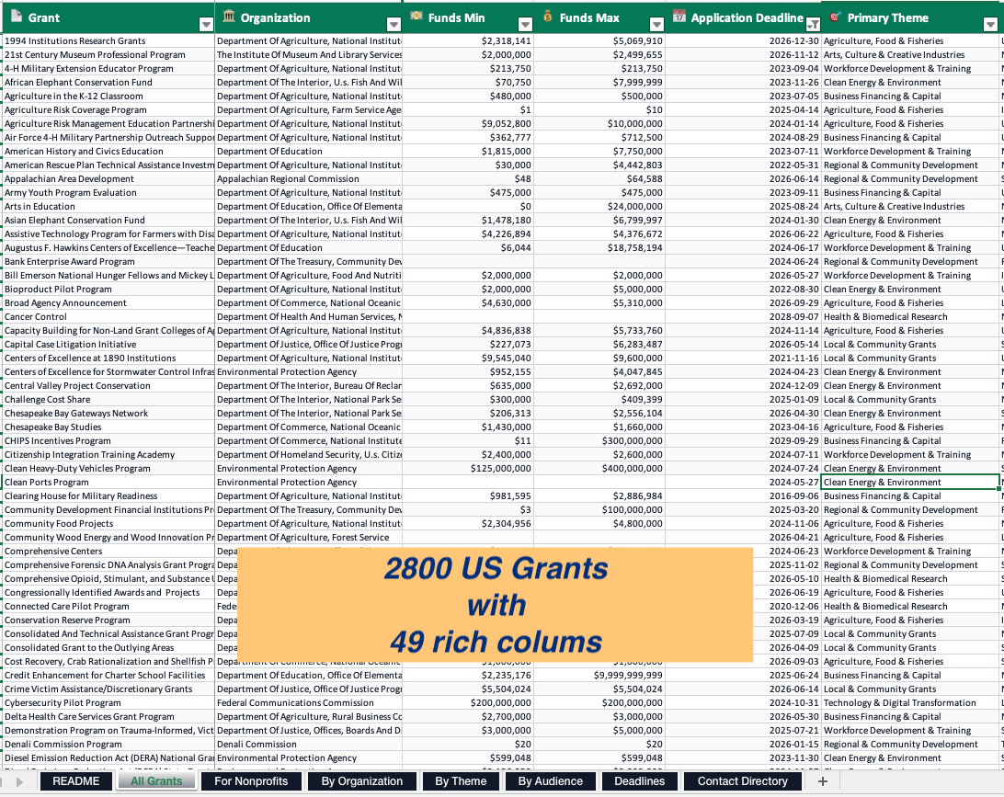Select the Community Food Projects cell
The height and width of the screenshot is (797, 1004).
pos(108,524)
